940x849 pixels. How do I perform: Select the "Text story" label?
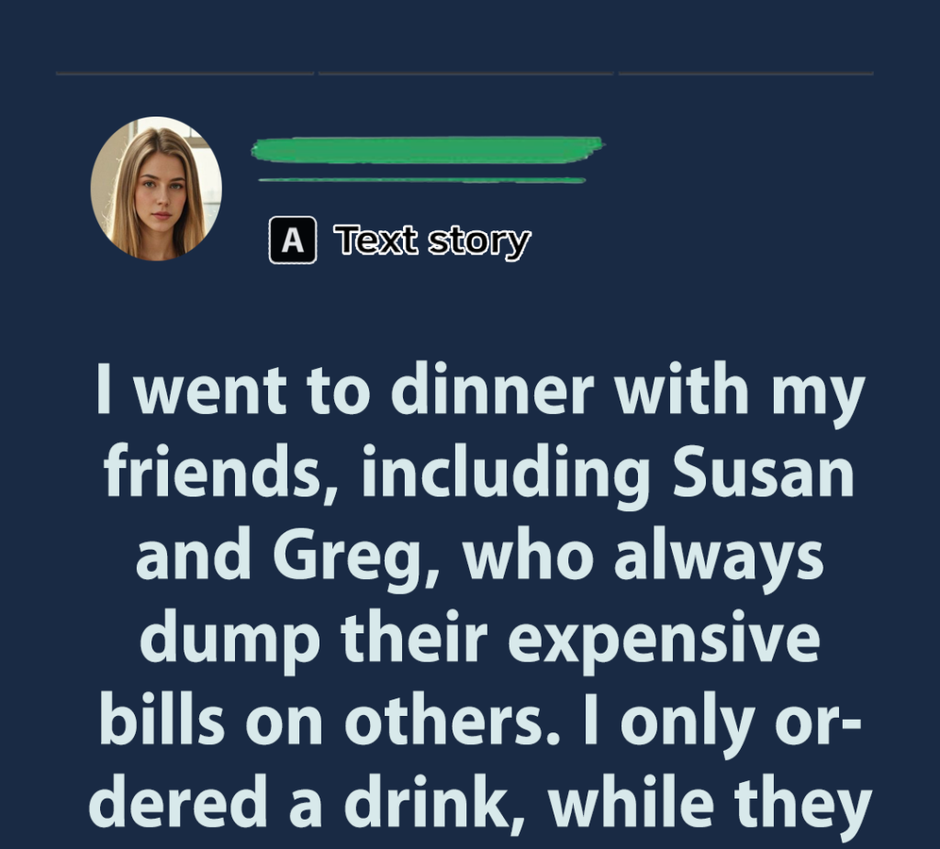click(x=432, y=241)
